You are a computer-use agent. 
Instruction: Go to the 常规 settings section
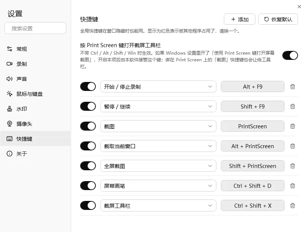[35, 49]
